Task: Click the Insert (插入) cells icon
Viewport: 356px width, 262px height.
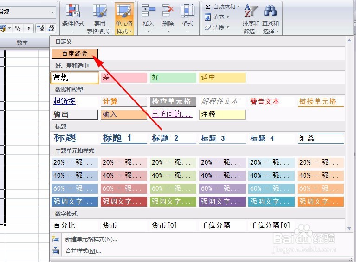Action: [148, 11]
